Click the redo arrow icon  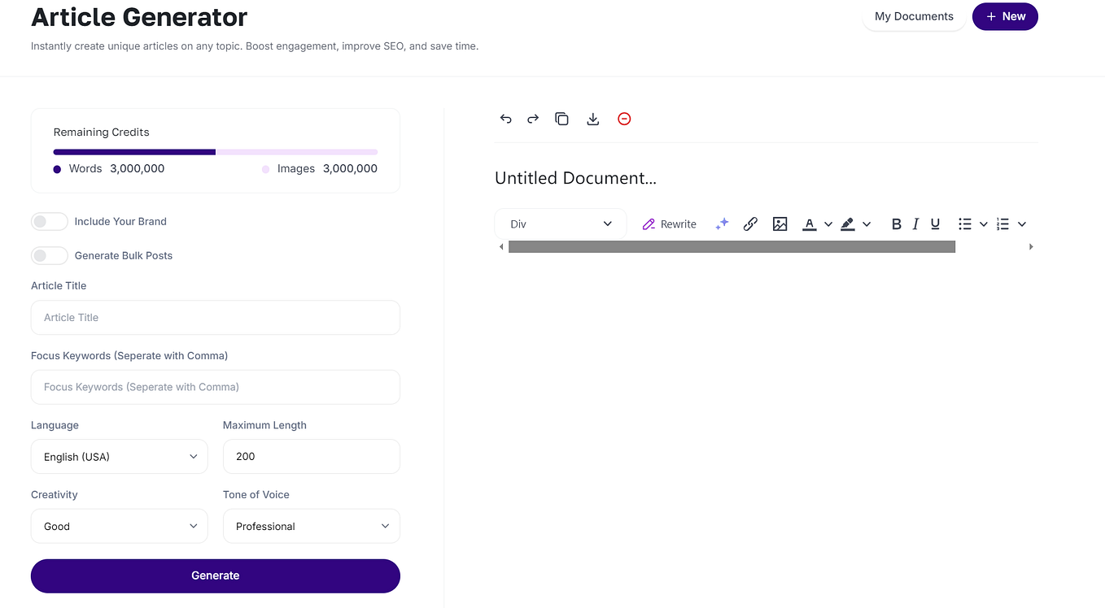533,119
